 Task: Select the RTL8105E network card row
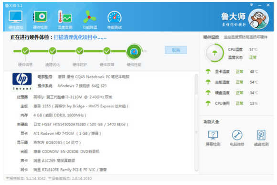[64, 170]
